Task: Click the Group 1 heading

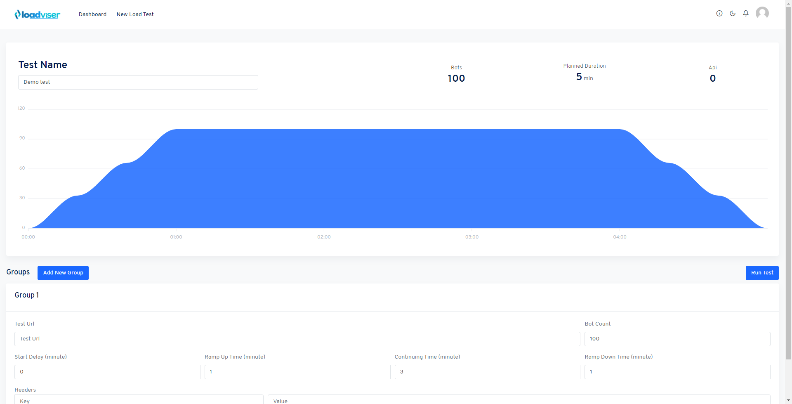Action: pyautogui.click(x=27, y=295)
